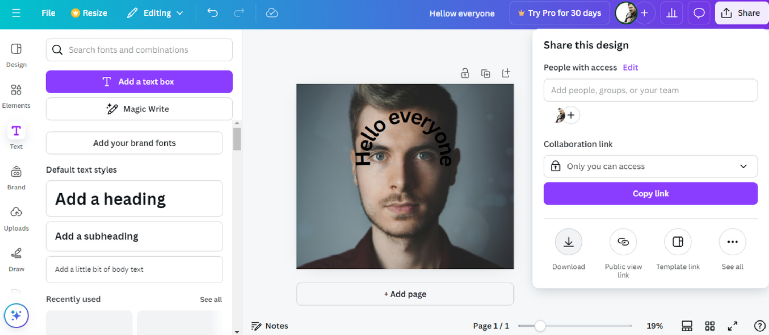This screenshot has width=769, height=335.
Task: Click the text panel scroll up arrow
Action: click(x=237, y=123)
